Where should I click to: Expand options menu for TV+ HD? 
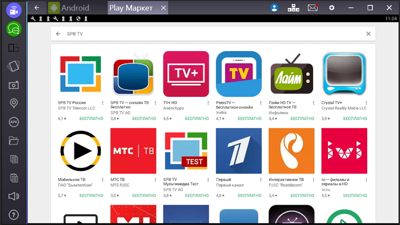pos(208,103)
